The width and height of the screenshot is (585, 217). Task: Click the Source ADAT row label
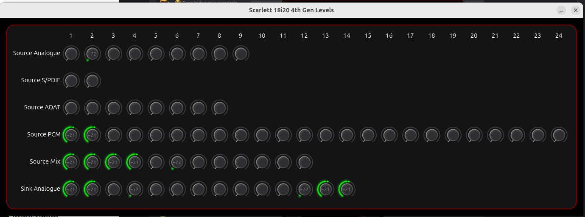[42, 107]
